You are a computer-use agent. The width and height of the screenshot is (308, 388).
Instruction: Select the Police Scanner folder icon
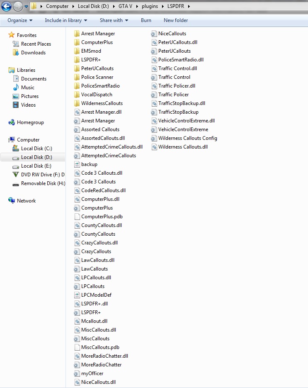(77, 77)
